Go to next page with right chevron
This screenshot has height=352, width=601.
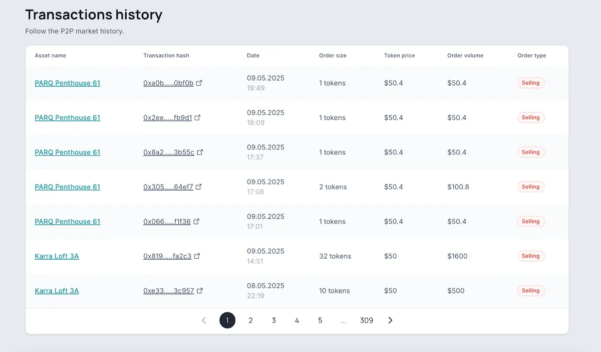coord(390,320)
